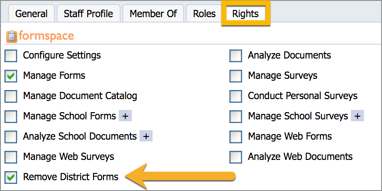Uncheck Remove District Forms checkbox

(11, 177)
